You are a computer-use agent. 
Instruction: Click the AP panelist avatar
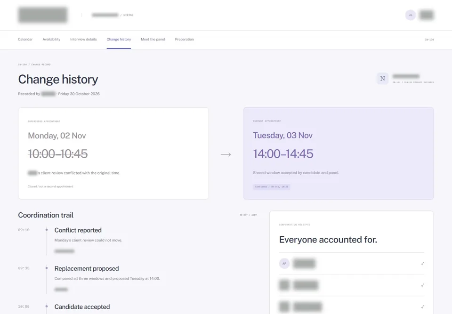284,263
